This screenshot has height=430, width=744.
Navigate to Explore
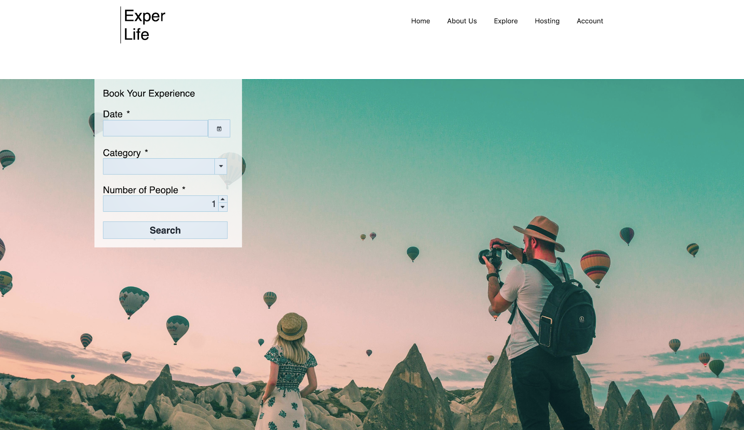click(x=506, y=21)
